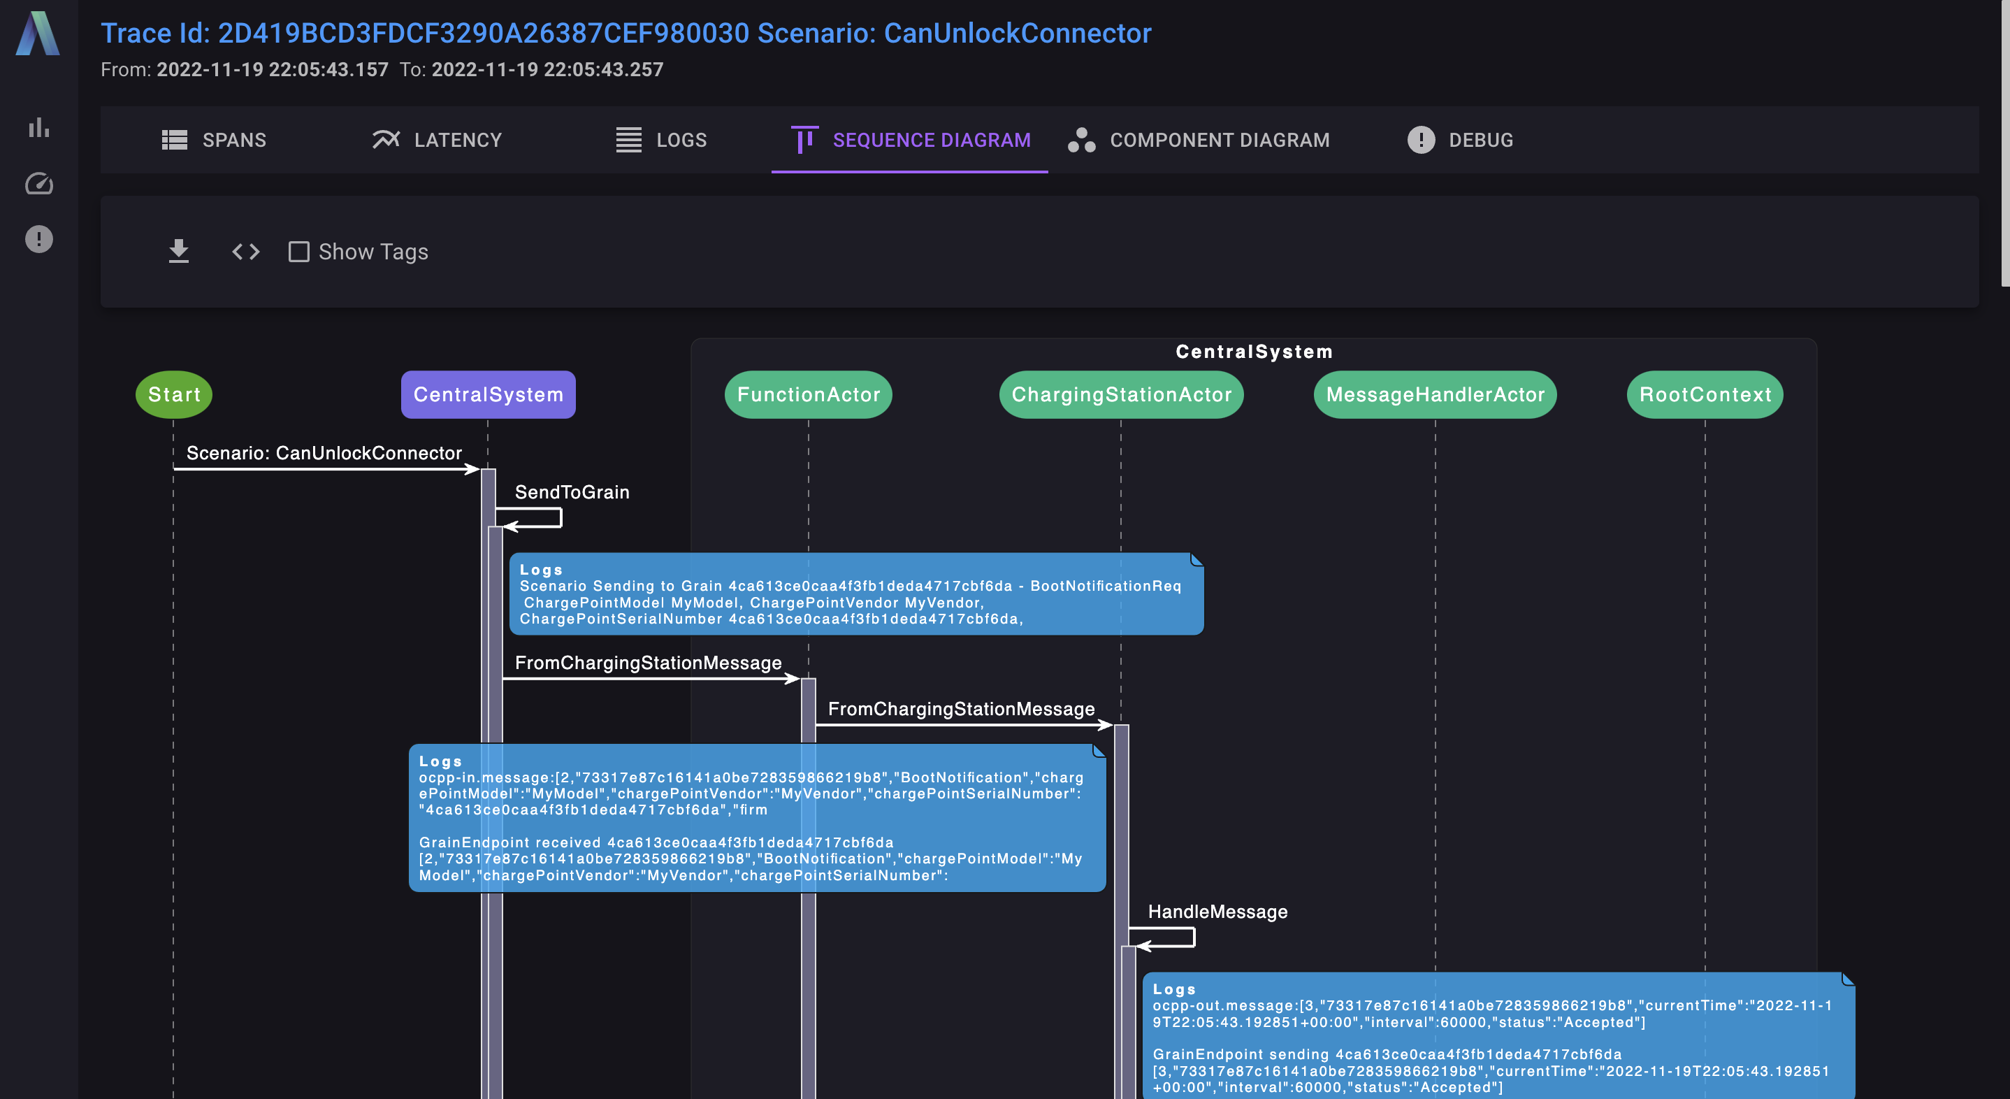
Task: Open the bar chart sidebar icon
Action: [38, 127]
